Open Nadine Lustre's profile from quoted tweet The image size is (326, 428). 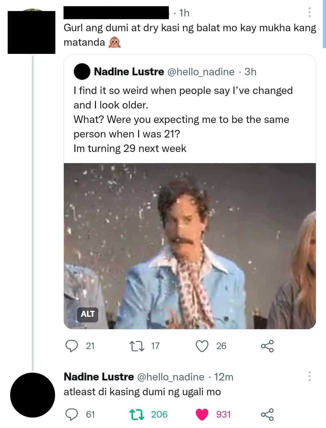click(129, 72)
